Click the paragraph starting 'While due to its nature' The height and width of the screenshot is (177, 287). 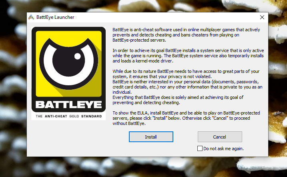pos(186,74)
